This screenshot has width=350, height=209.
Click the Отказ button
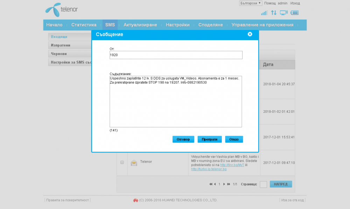click(234, 139)
